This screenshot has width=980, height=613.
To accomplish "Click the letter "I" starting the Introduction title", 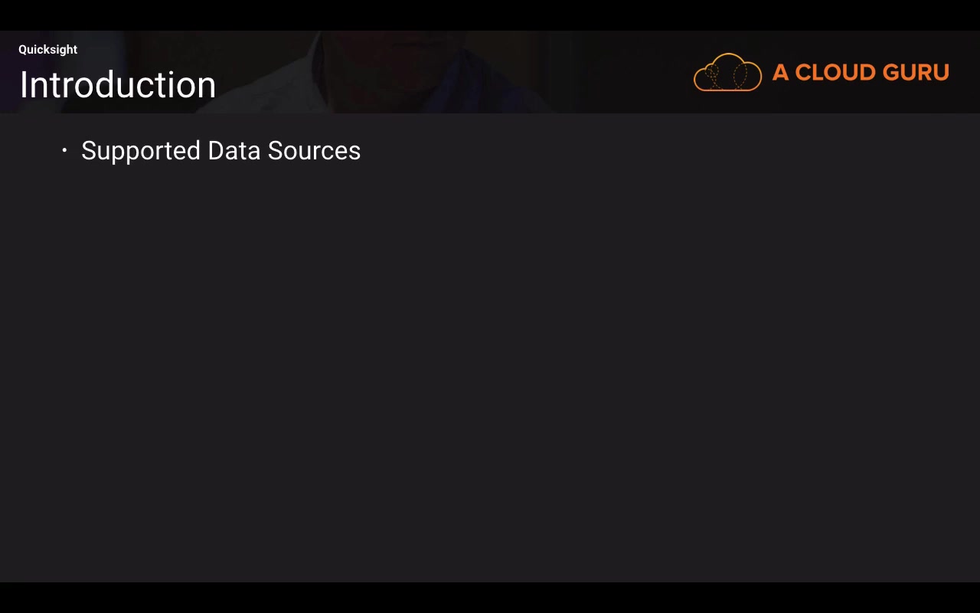I will click(x=24, y=85).
